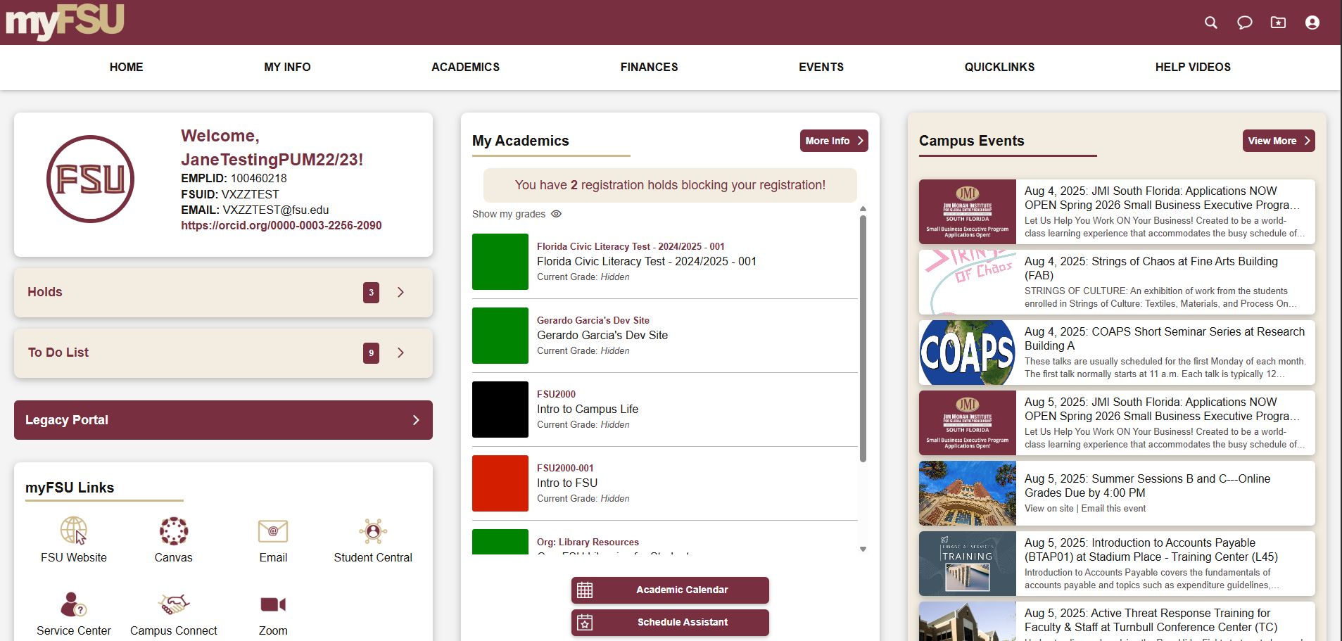Viewport: 1342px width, 641px height.
Task: Click COAPS event thumbnail image
Action: click(968, 353)
